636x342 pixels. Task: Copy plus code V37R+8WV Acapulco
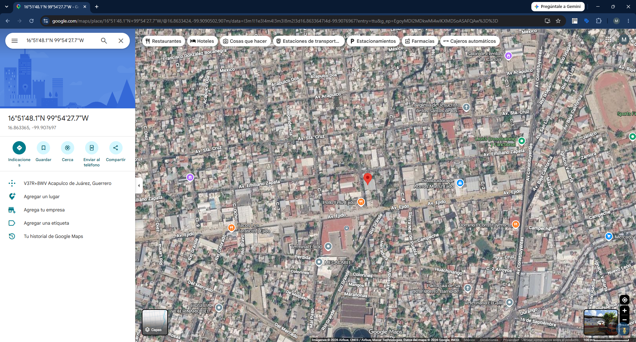(68, 183)
